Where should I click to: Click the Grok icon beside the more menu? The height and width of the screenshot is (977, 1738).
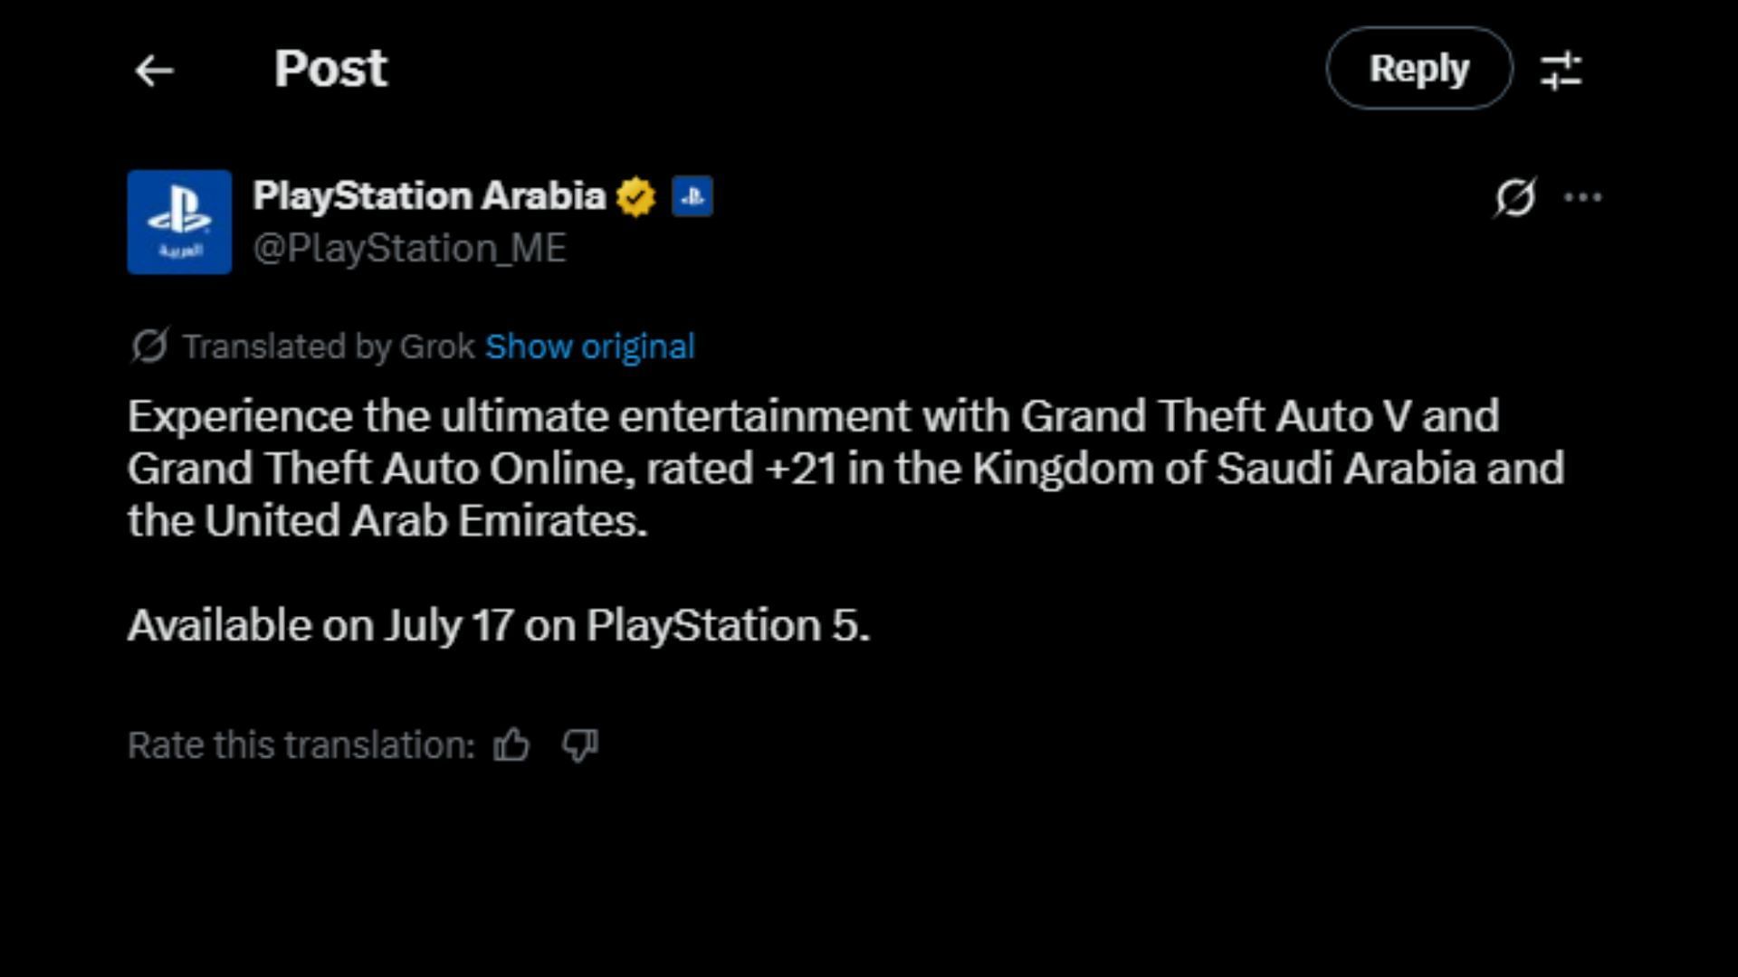coord(1515,197)
